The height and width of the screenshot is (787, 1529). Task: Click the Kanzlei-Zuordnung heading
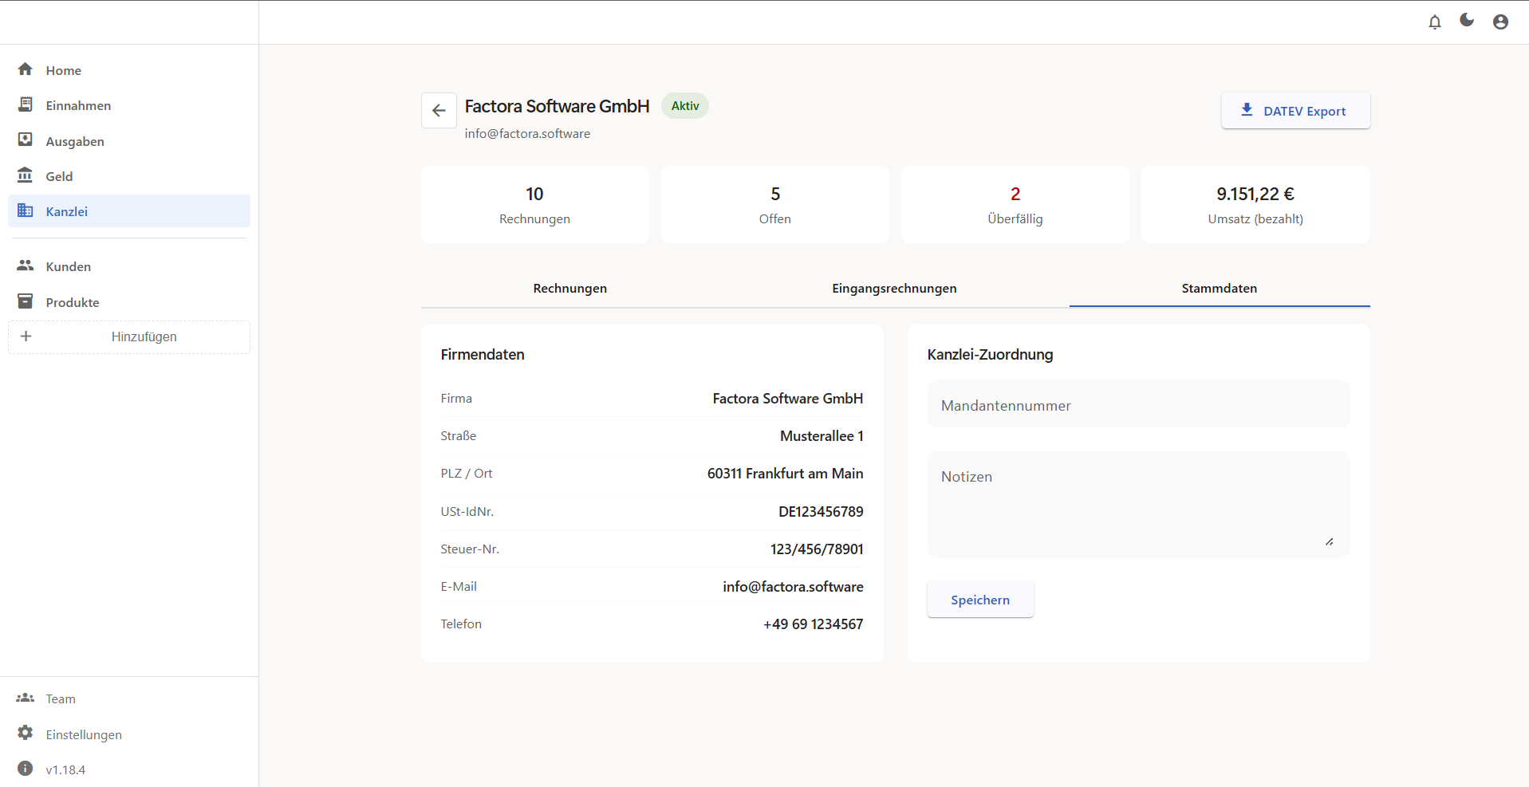tap(990, 355)
